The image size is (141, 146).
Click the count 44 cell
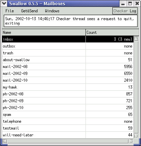click(x=110, y=135)
